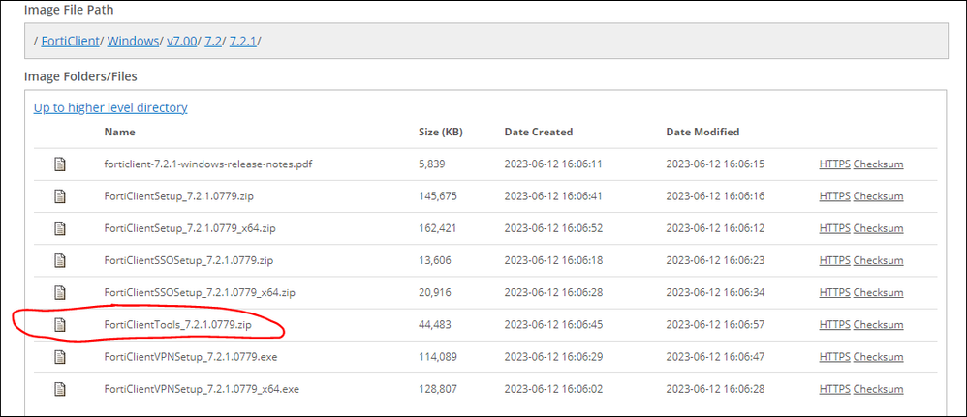
Task: Navigate to v7.00 path folder
Action: (x=183, y=41)
